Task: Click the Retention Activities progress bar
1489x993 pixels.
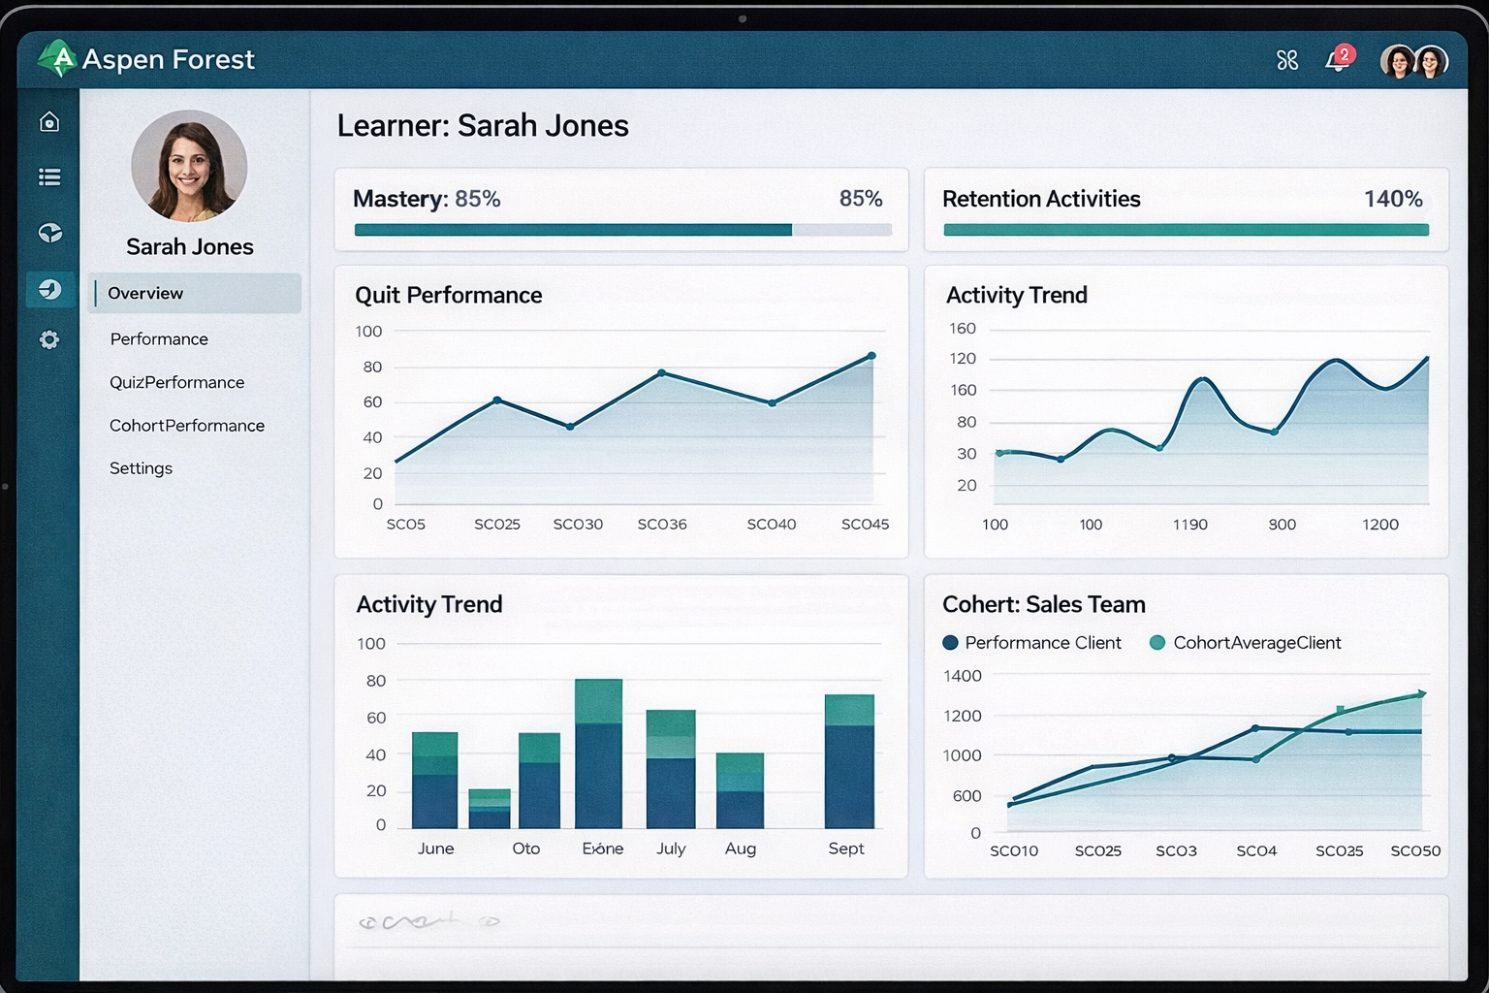Action: click(x=1186, y=230)
